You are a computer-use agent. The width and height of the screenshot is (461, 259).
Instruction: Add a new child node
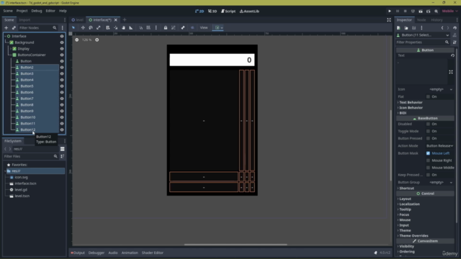point(6,27)
